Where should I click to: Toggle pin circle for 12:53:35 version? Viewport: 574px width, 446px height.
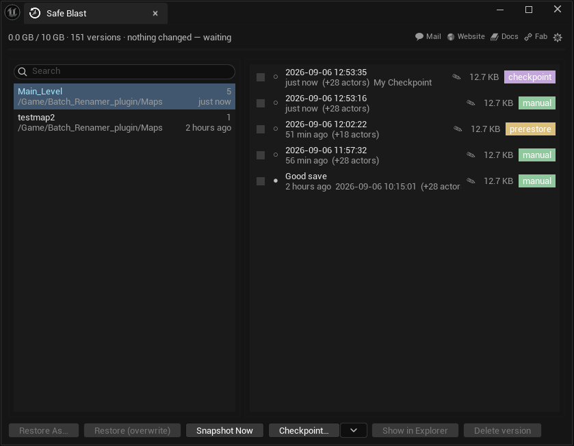[x=276, y=77]
